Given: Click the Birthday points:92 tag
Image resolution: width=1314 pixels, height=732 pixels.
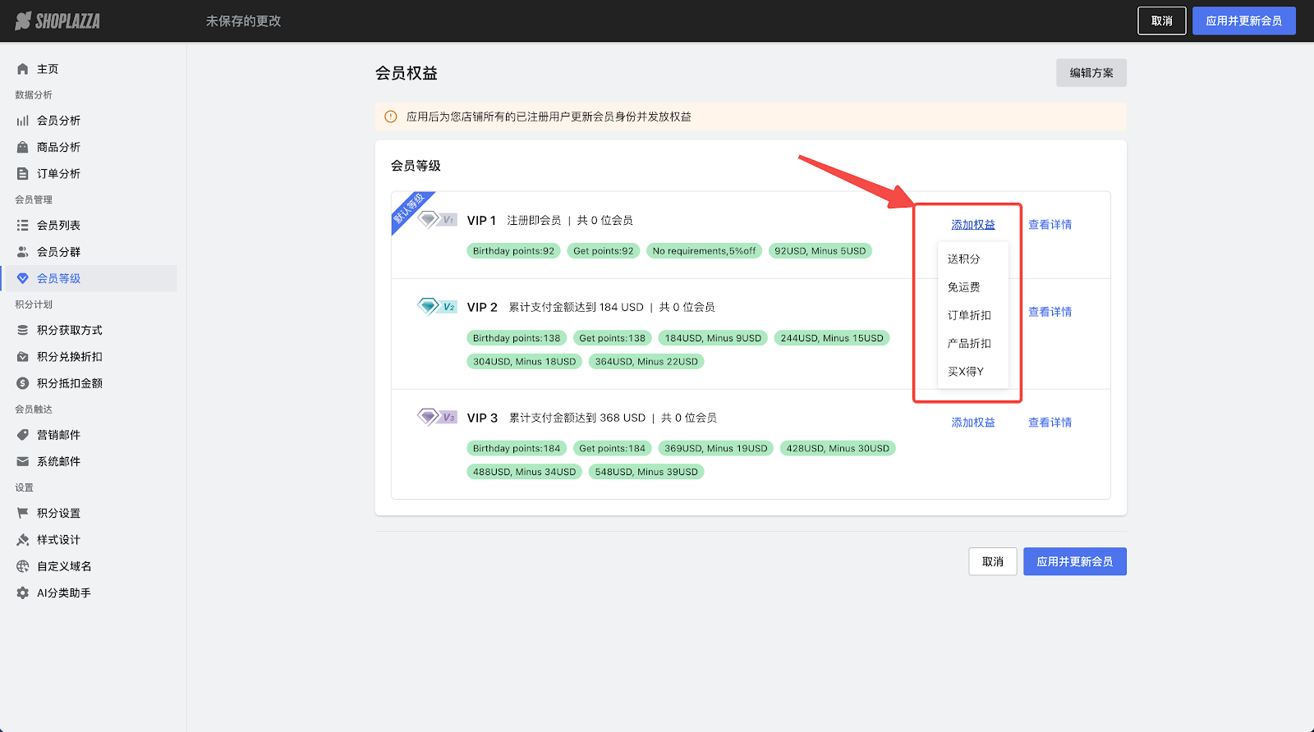Looking at the screenshot, I should click(513, 251).
